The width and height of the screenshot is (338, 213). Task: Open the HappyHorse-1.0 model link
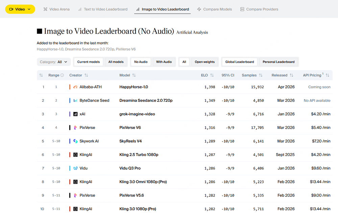(x=134, y=87)
